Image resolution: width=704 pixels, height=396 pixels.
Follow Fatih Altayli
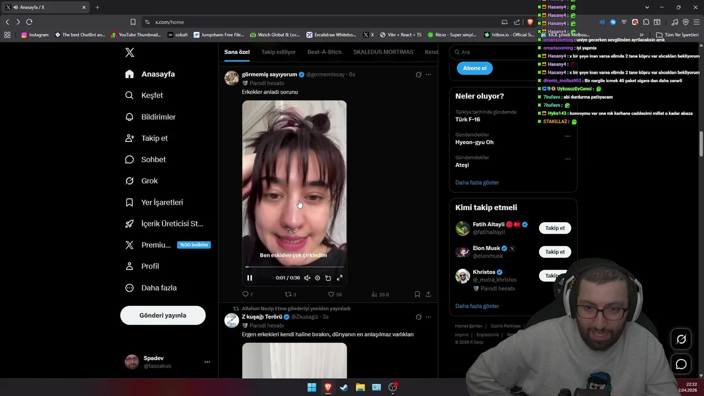(555, 228)
